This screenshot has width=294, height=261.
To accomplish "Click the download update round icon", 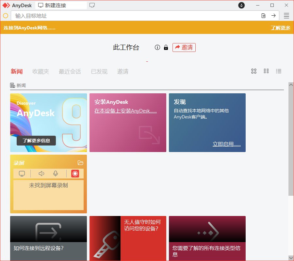I will 241,5.
